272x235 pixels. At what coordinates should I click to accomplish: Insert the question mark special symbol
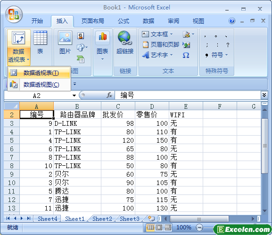click(x=228, y=45)
